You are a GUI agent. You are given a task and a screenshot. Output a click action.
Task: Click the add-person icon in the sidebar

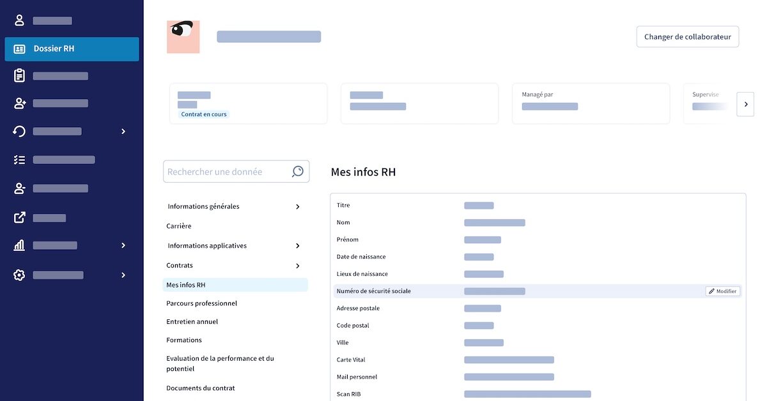[x=19, y=103]
